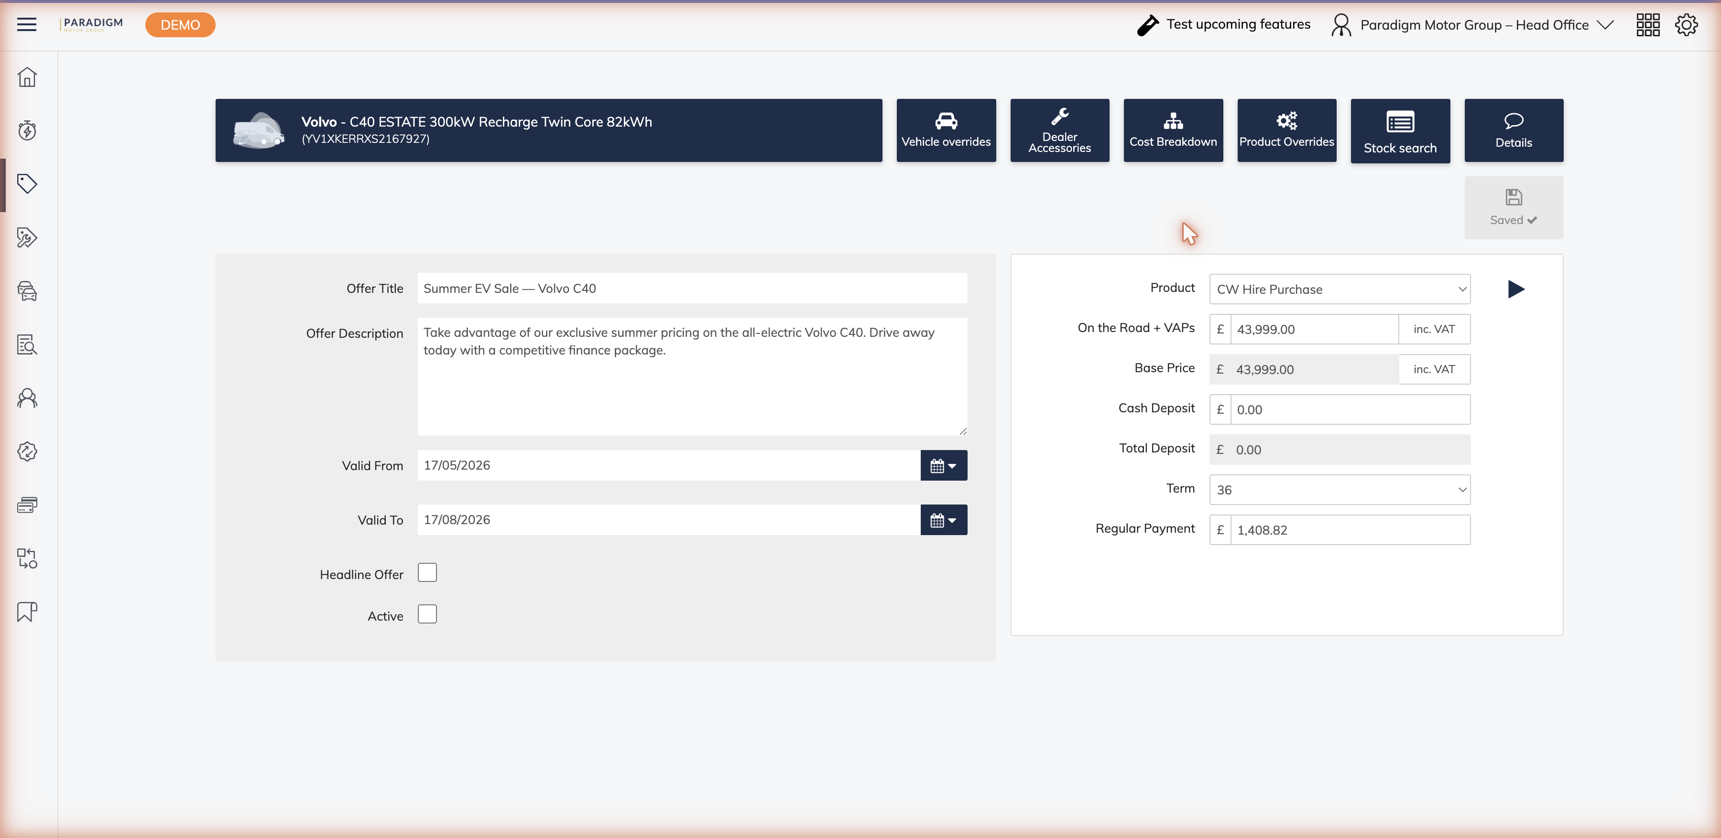
Task: Open the hamburger menu
Action: tap(27, 25)
